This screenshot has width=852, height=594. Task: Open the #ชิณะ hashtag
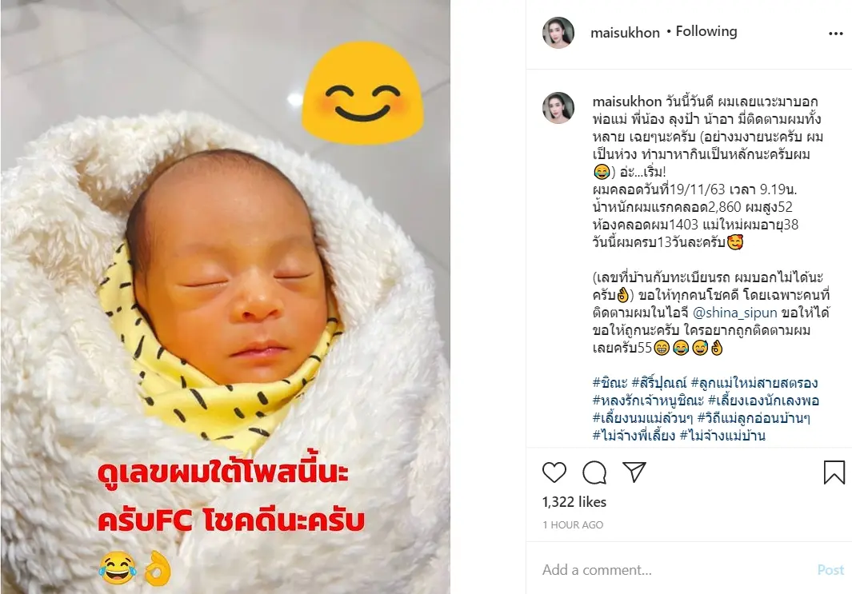pos(610,383)
